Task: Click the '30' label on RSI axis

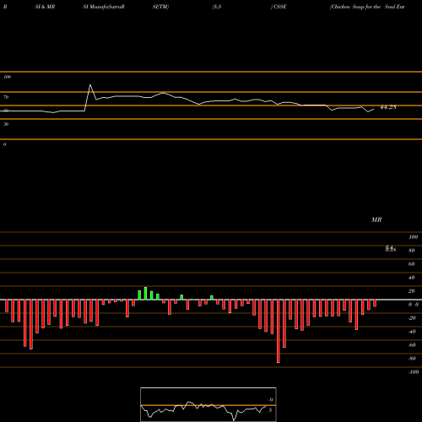Action: tap(6, 124)
